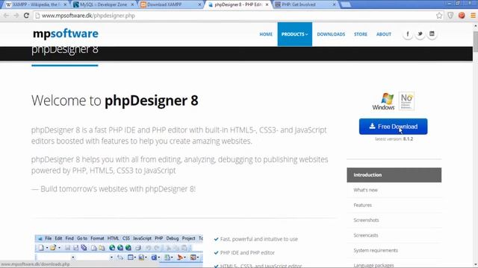
Task: Select Introduction in the sidebar
Action: click(x=394, y=175)
